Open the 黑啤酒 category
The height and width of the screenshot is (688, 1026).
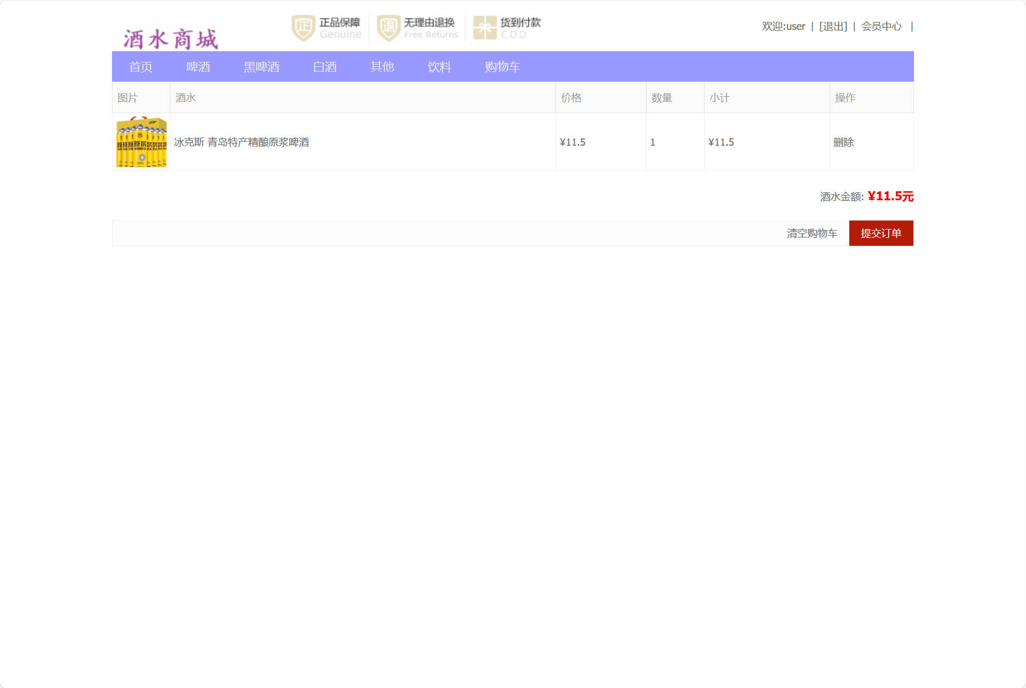tap(261, 66)
